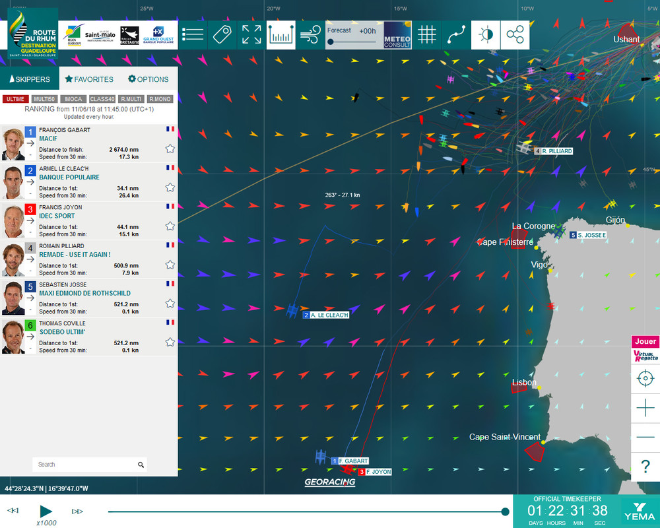Viewport: 660px width, 528px height.
Task: Step replay backward
Action: pos(13,511)
